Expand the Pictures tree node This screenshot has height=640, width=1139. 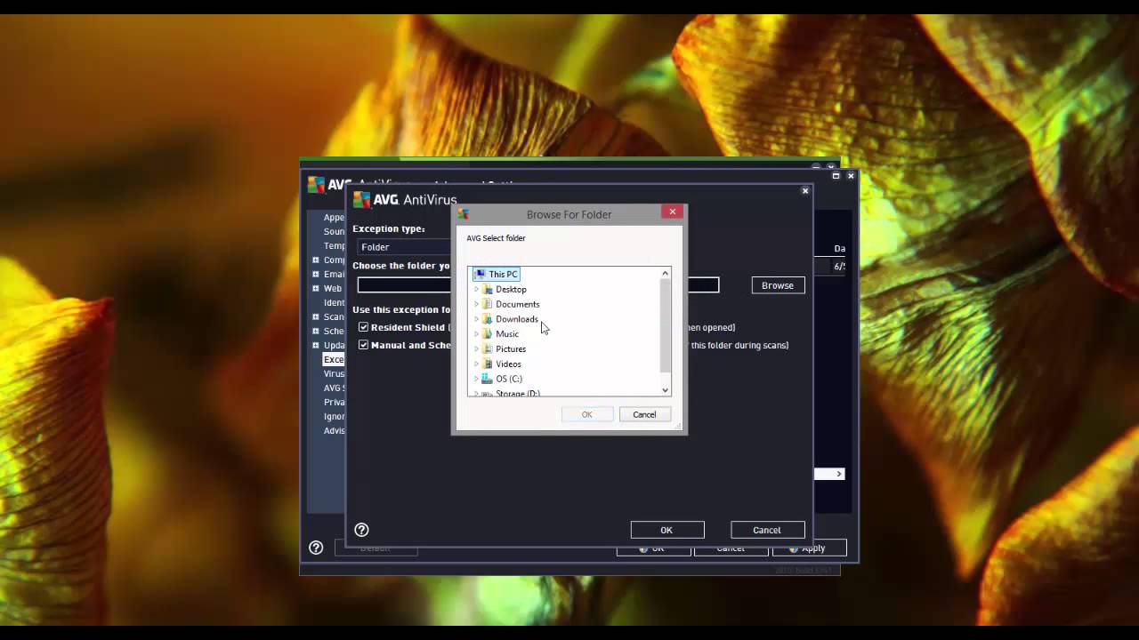(476, 349)
